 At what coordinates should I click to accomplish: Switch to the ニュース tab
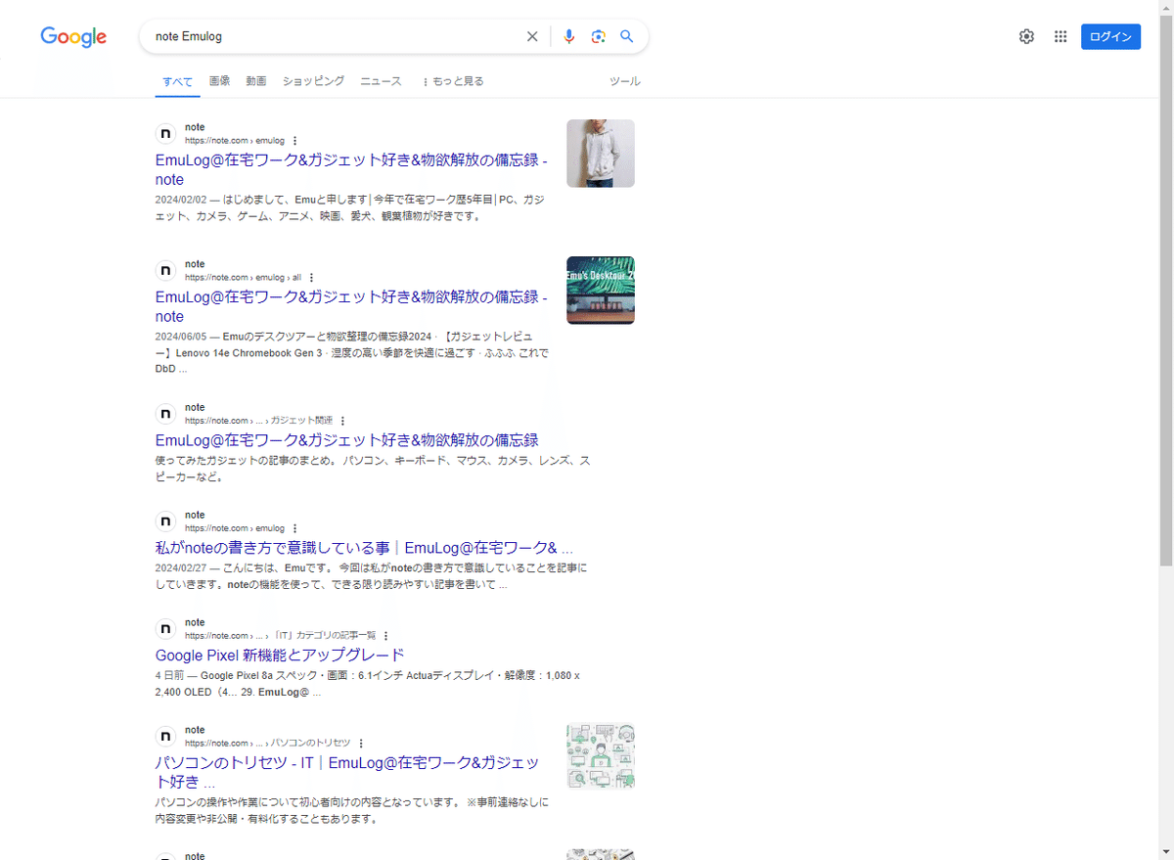[x=380, y=81]
